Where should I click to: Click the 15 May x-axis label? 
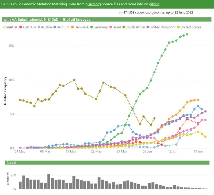point(71,152)
